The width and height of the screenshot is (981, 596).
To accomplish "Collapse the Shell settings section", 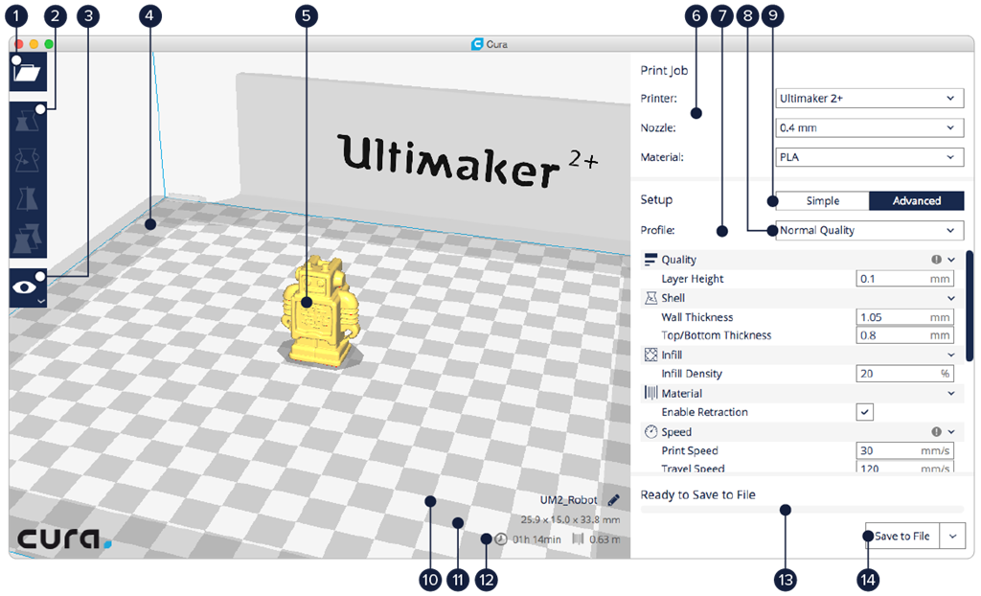I will tap(951, 298).
